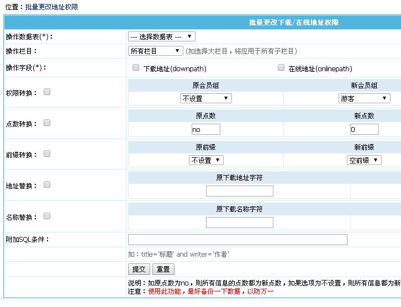Click the 操作栏目 label
This screenshot has width=401, height=307.
[x=21, y=51]
